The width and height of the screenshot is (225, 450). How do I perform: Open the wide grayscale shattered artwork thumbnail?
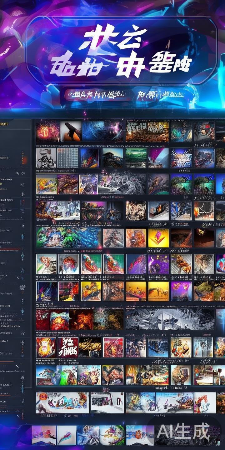click(170, 319)
